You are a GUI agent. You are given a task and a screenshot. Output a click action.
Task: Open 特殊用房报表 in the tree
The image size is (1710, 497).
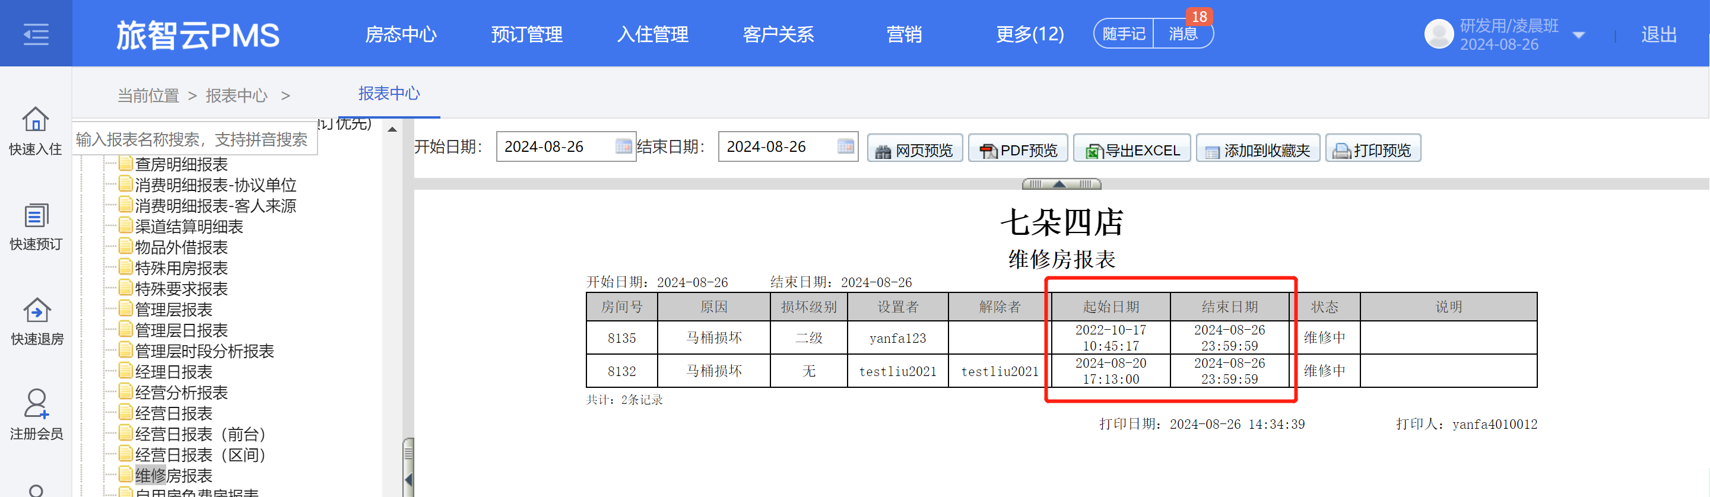click(x=181, y=268)
